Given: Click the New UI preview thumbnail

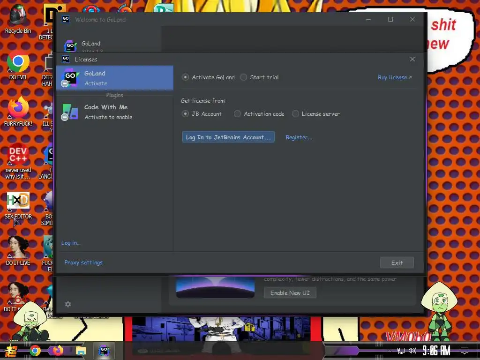Looking at the screenshot, I should point(215,287).
